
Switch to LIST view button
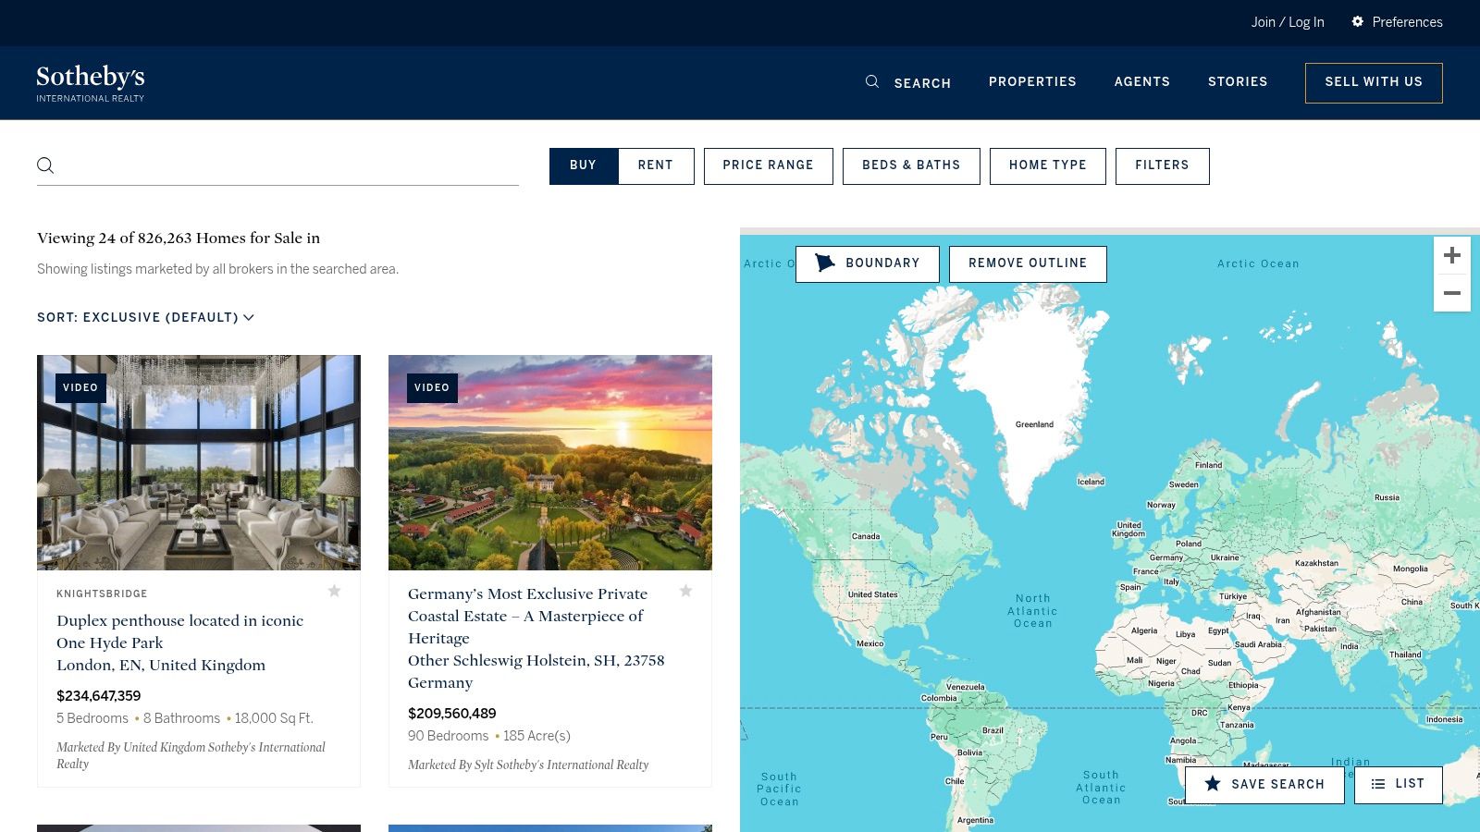1399,785
